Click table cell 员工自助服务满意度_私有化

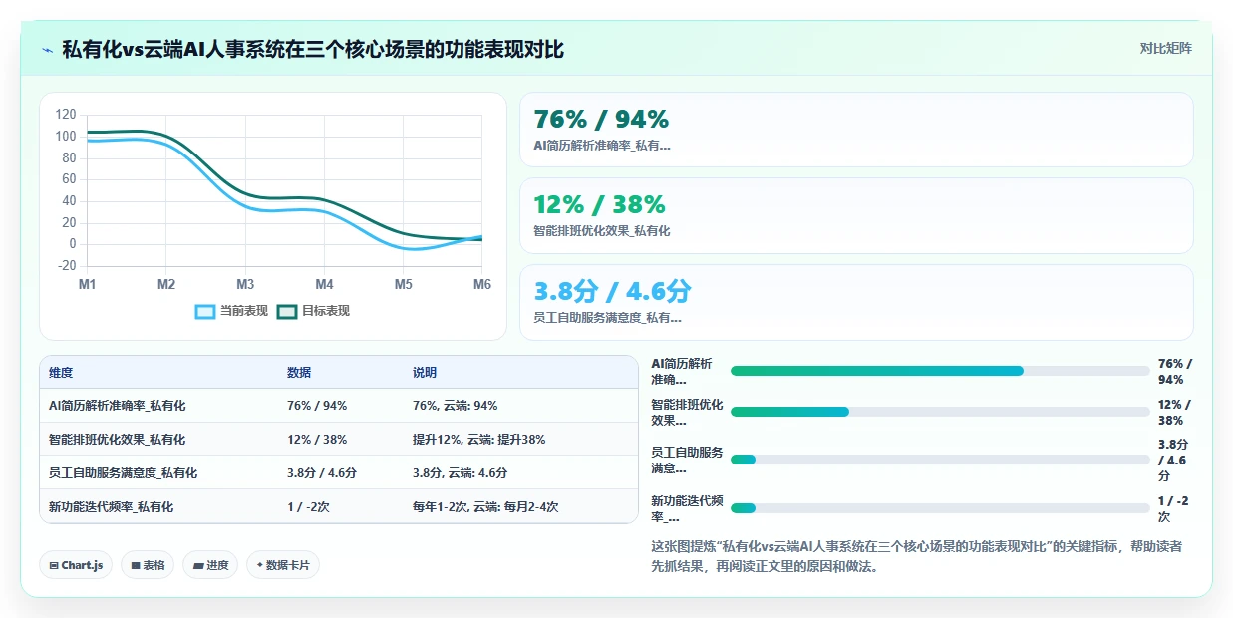click(x=124, y=473)
